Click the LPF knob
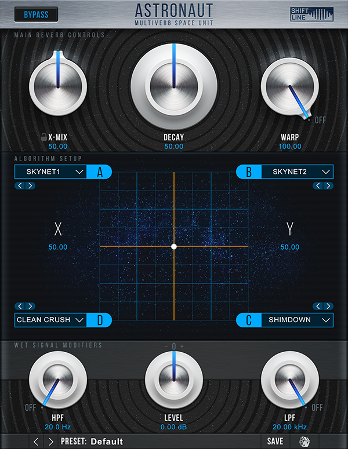This screenshot has width=348, height=449. pos(290,380)
